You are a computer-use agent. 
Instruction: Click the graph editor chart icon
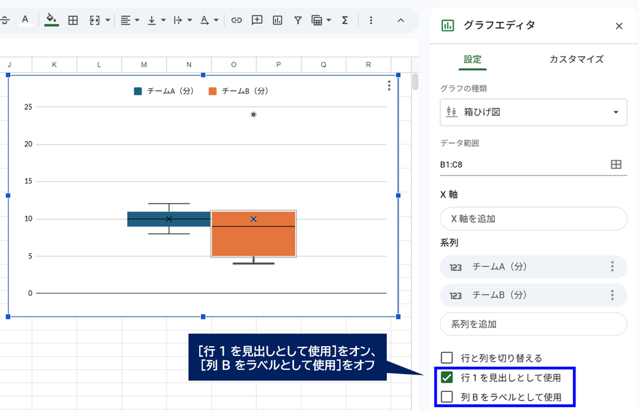(447, 26)
